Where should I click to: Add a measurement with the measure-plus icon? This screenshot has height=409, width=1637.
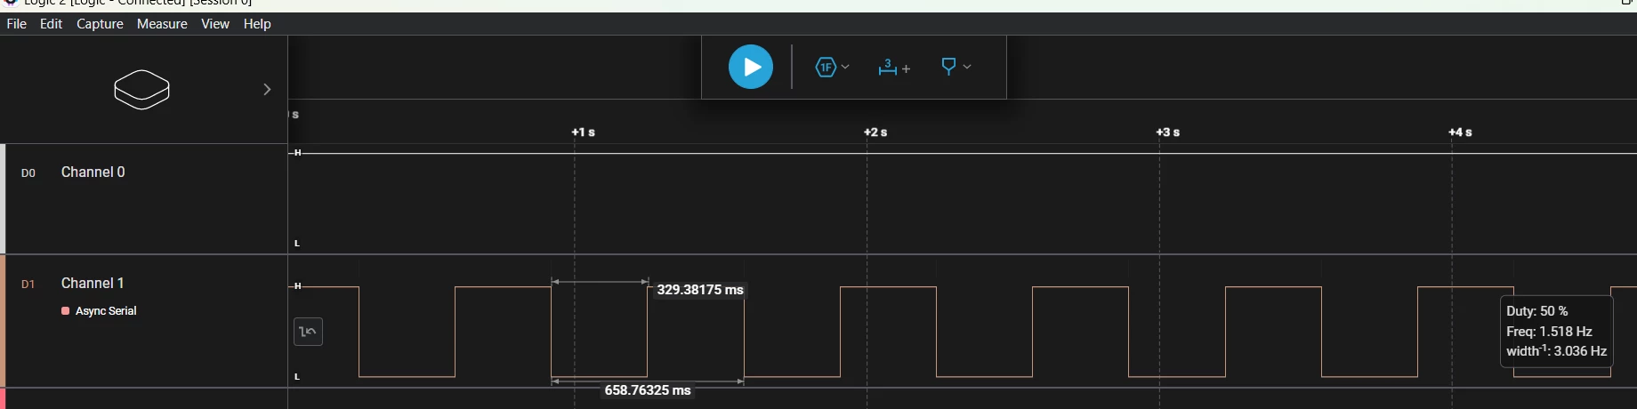coord(894,67)
